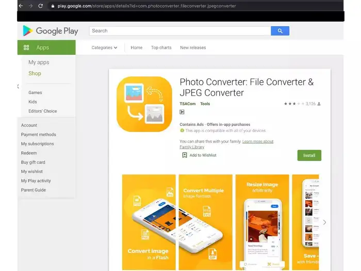The width and height of the screenshot is (361, 271).
Task: Open the Learn more about Family Library link
Action: [258, 141]
